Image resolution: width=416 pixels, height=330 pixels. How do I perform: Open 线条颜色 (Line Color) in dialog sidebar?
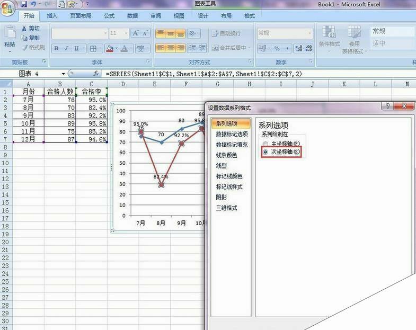tap(226, 155)
